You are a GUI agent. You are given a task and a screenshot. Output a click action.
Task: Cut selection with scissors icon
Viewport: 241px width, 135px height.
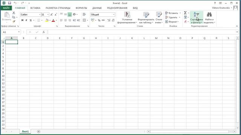point(14,13)
